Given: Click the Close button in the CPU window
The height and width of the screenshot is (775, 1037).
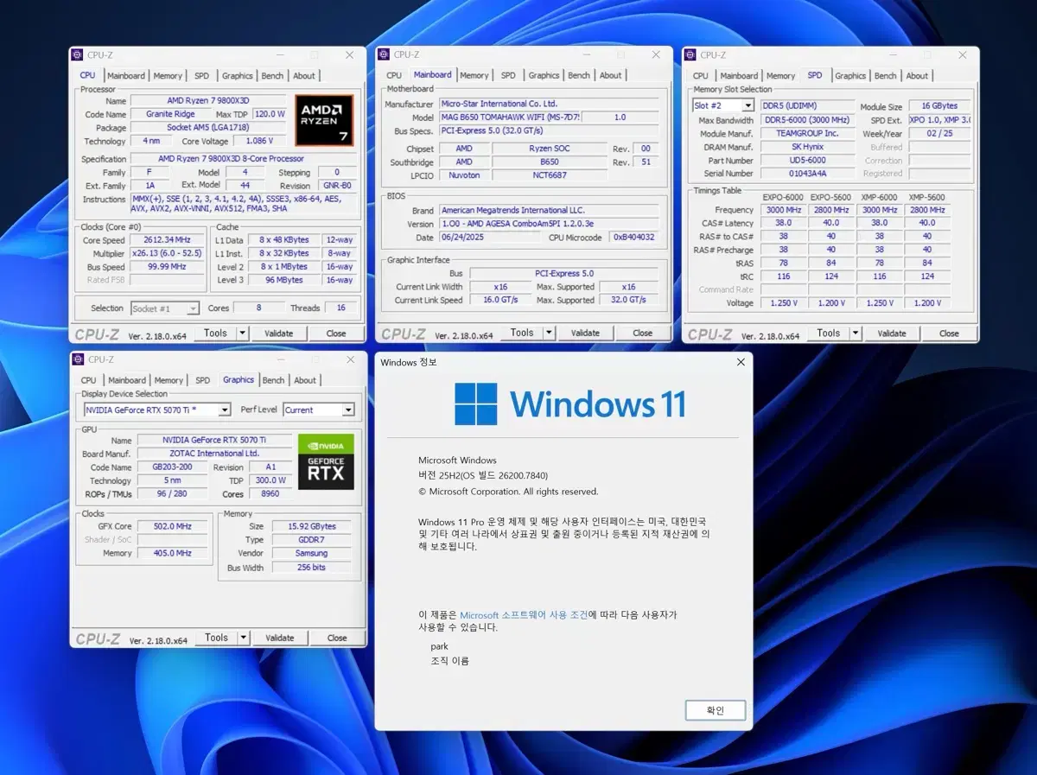Looking at the screenshot, I should (x=336, y=333).
